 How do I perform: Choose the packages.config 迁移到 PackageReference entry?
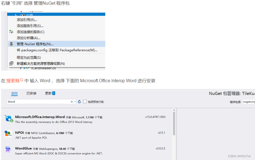coord(57,50)
